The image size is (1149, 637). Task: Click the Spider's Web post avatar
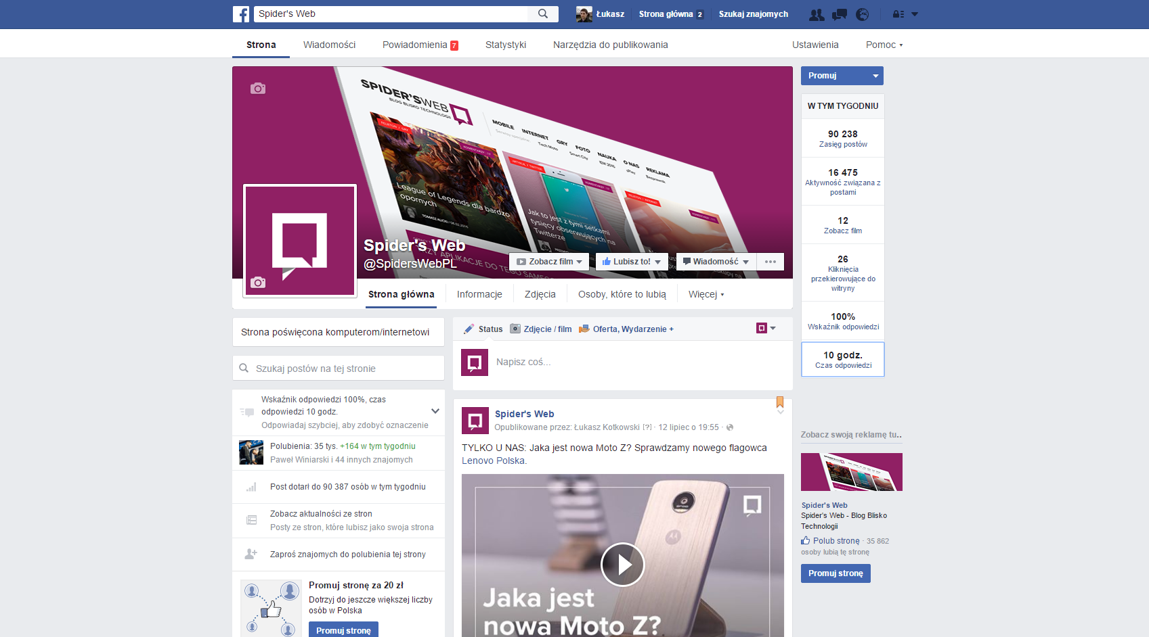click(x=475, y=421)
